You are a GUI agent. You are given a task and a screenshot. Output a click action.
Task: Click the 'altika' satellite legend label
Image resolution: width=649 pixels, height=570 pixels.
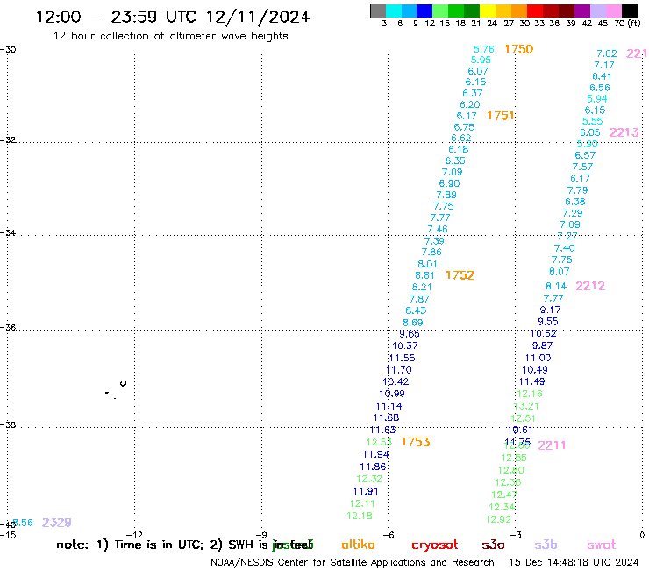[358, 545]
